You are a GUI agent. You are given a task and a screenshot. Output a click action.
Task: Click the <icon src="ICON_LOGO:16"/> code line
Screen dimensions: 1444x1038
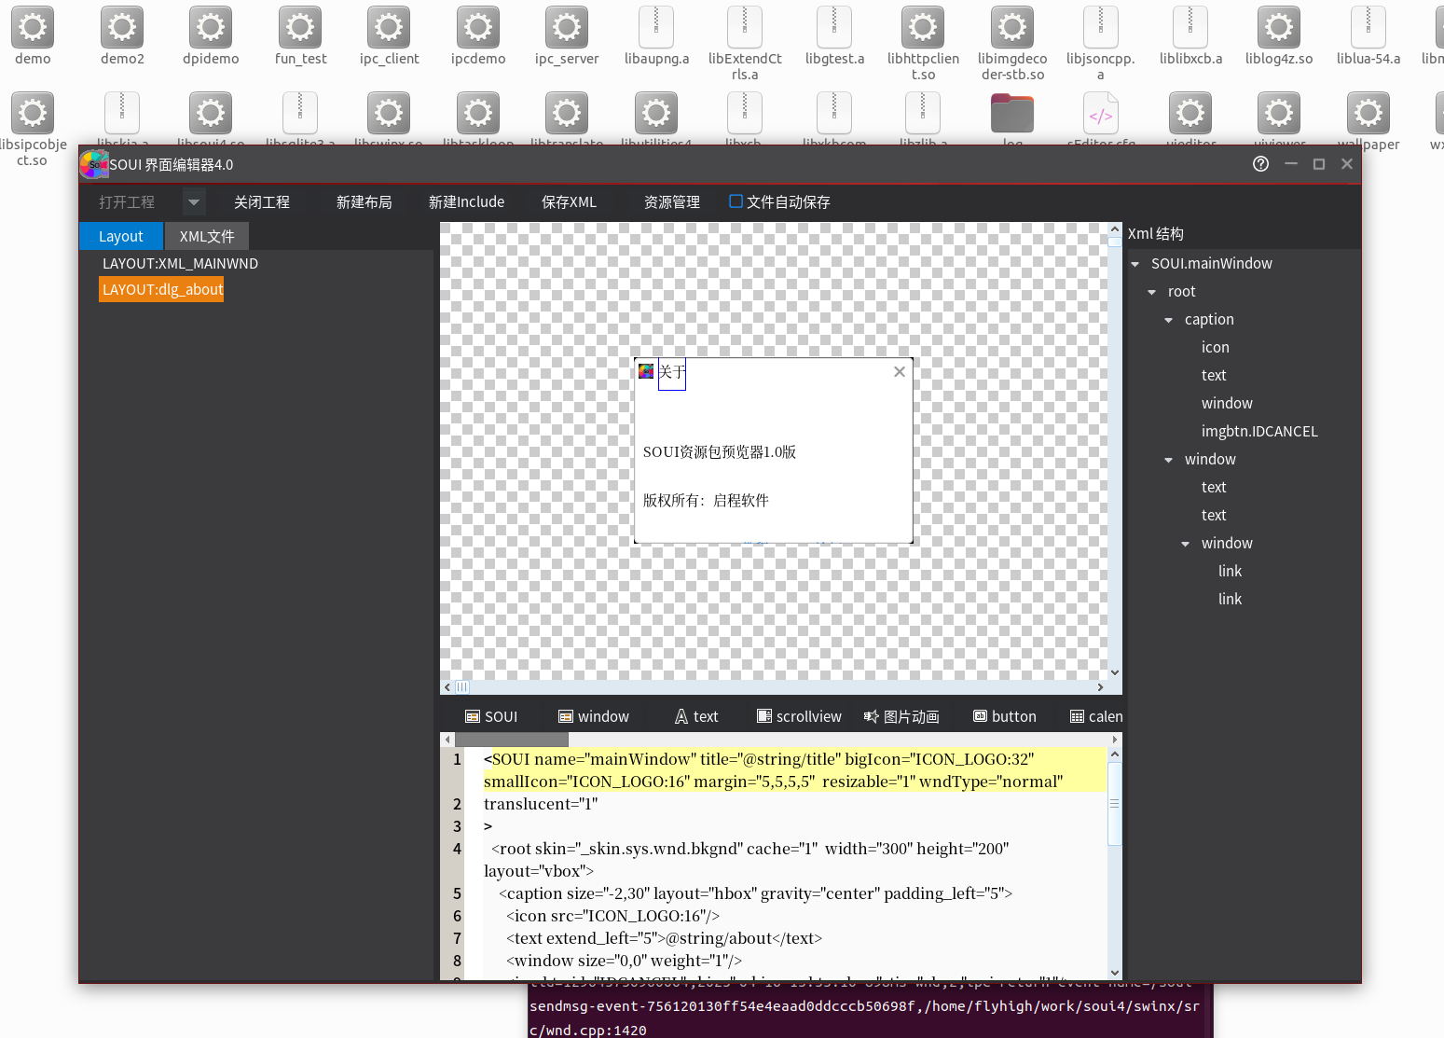tap(613, 916)
